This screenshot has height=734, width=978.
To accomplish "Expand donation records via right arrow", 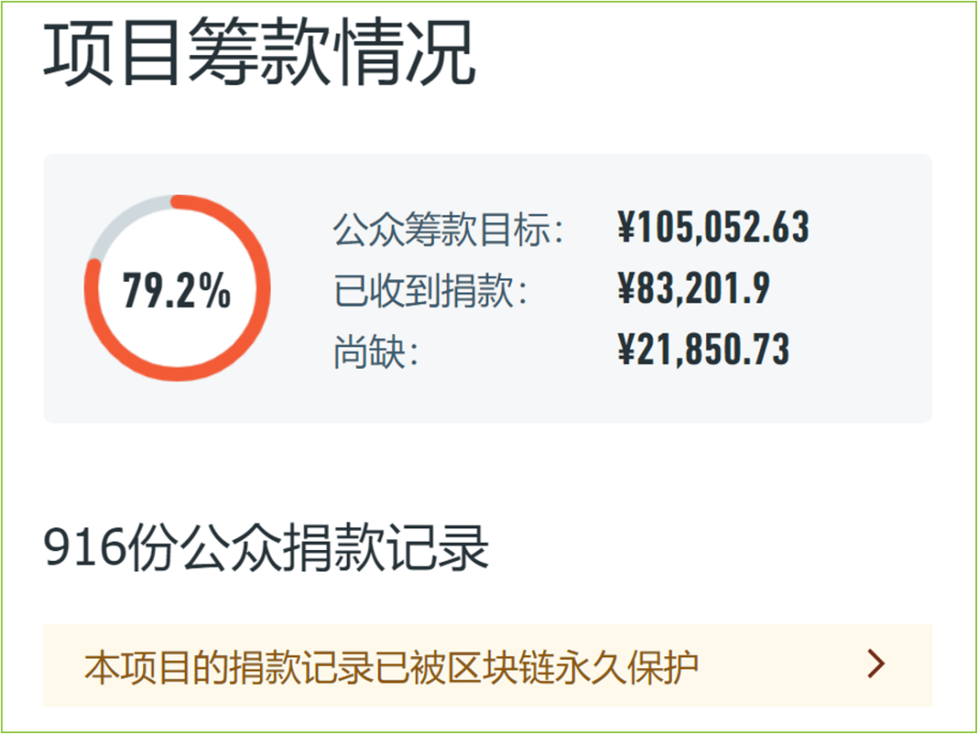I will coord(877,664).
